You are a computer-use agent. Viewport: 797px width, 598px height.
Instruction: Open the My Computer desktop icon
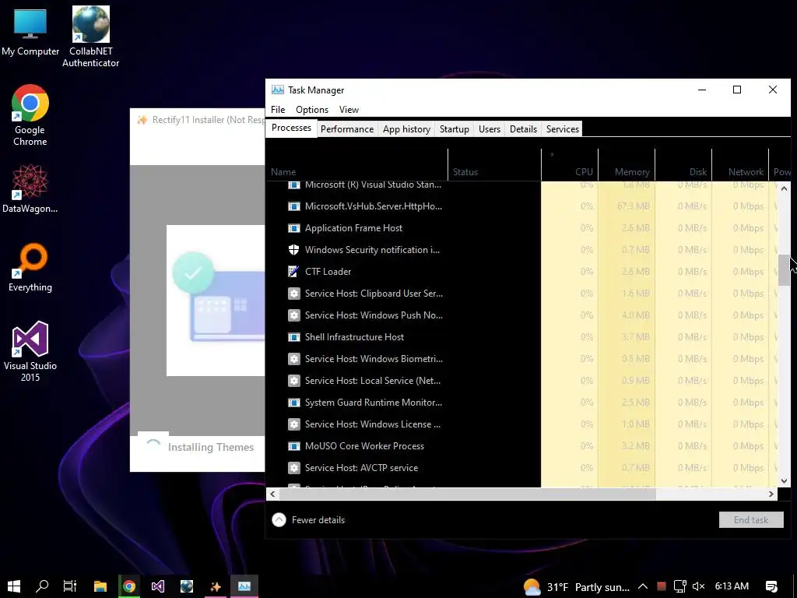pos(30,31)
